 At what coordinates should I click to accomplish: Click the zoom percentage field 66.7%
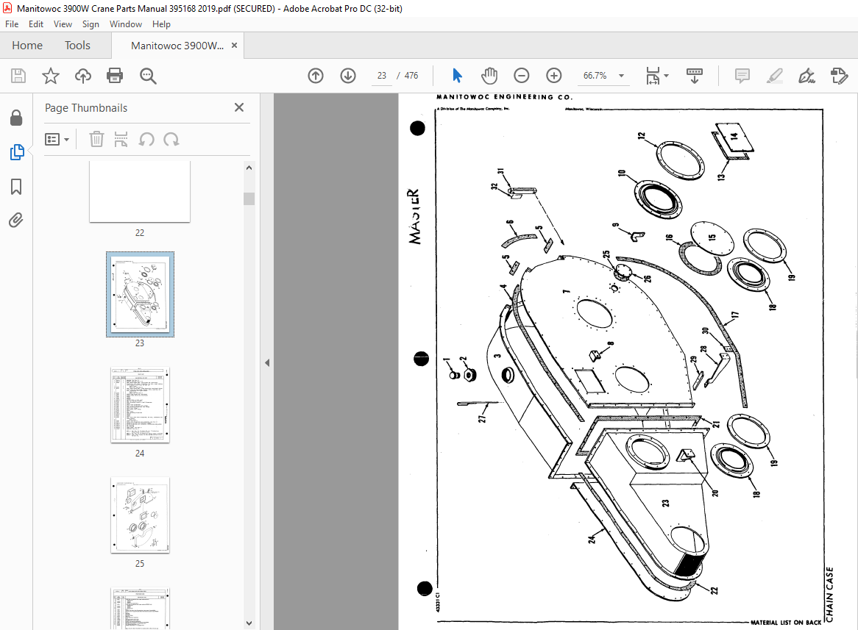(595, 76)
